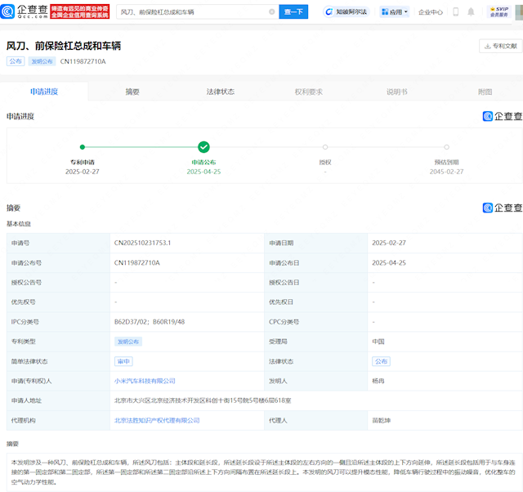523x492 pixels.
Task: Select the 预估到期 step circle on the timeline
Action: pos(447,147)
